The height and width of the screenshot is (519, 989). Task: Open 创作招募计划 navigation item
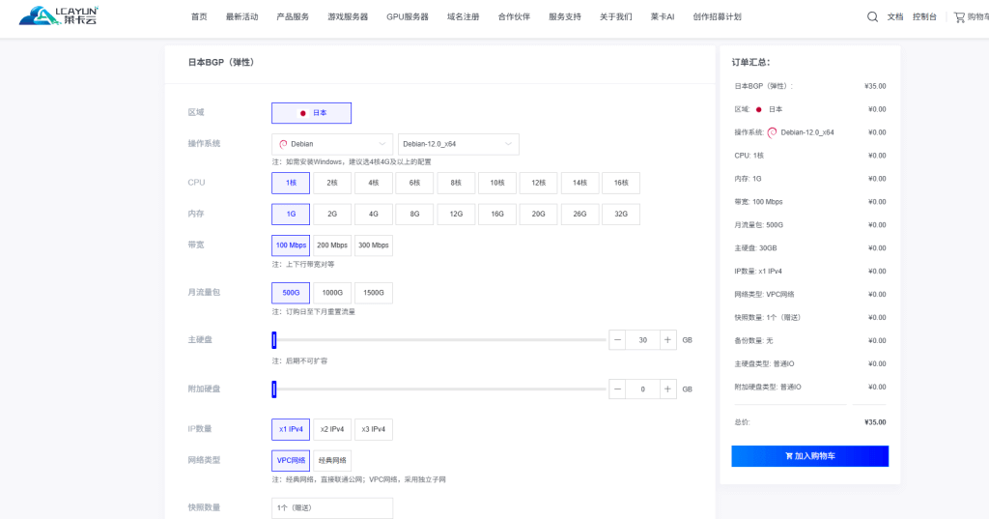(x=718, y=17)
